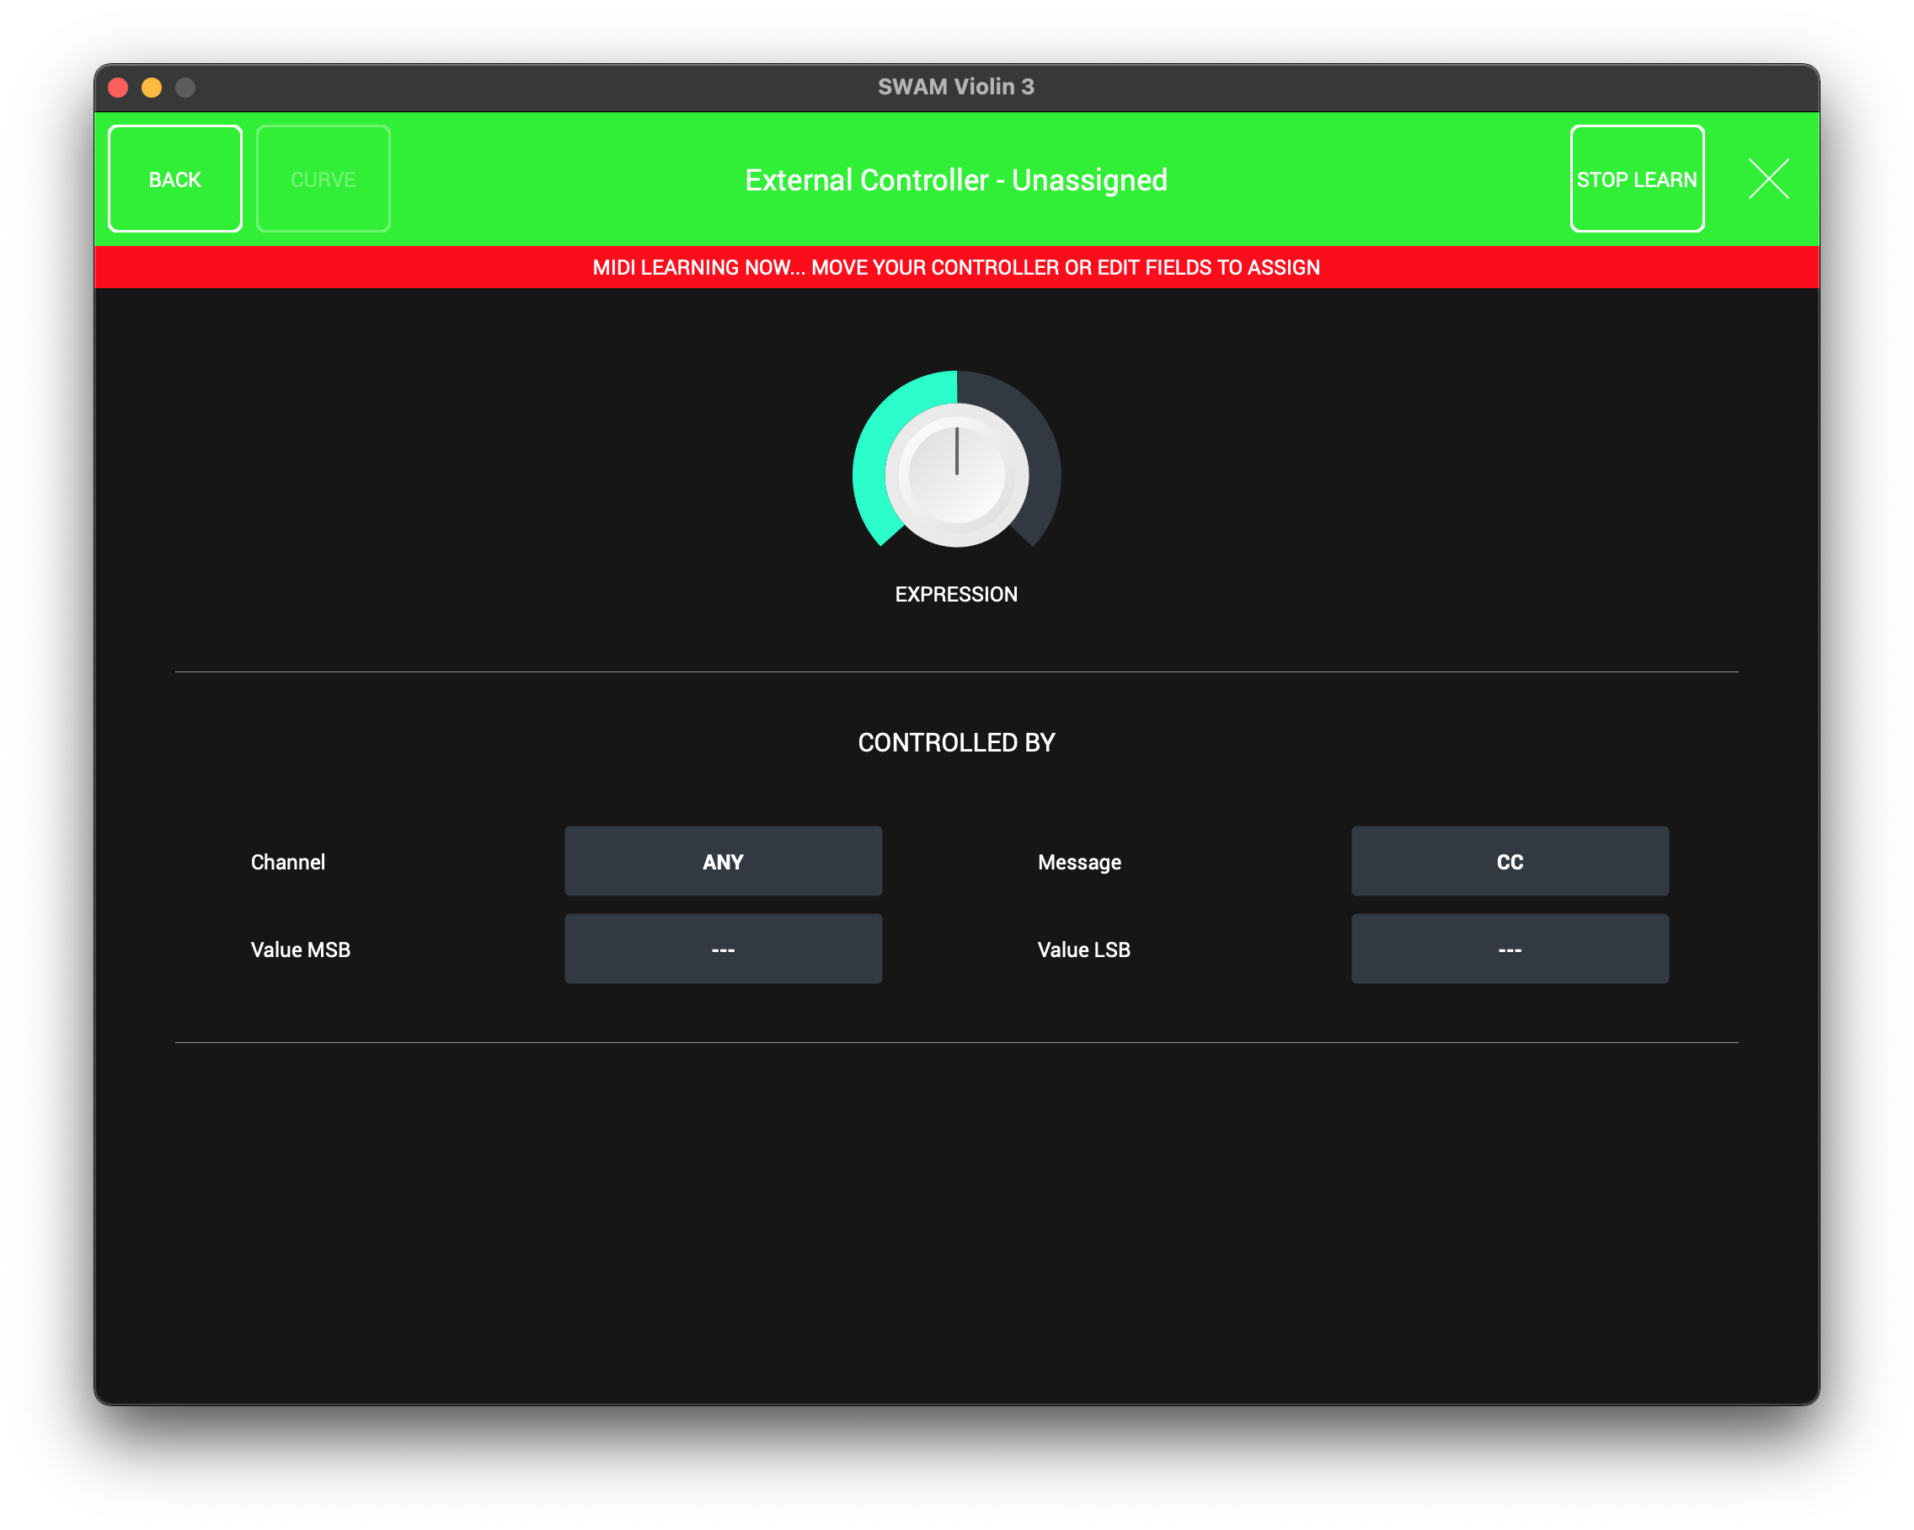Click the SWAM Violin 3 window title

pos(956,86)
